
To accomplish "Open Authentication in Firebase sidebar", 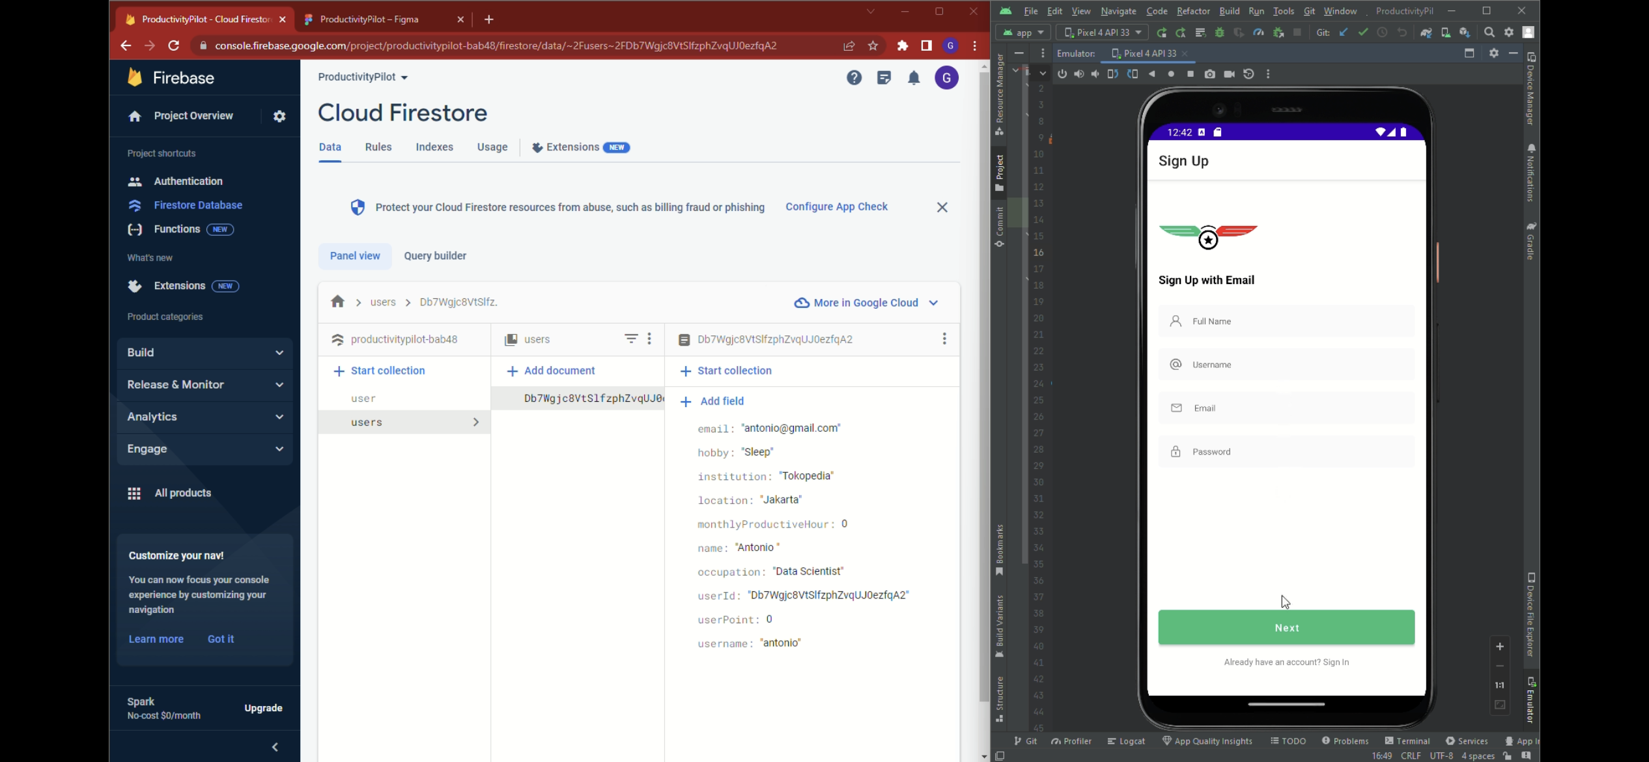I will tap(188, 181).
